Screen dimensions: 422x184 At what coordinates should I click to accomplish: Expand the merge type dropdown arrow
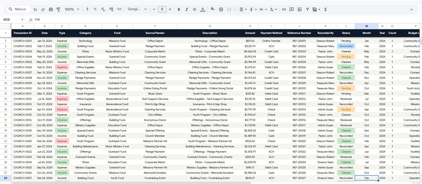coord(234,9)
